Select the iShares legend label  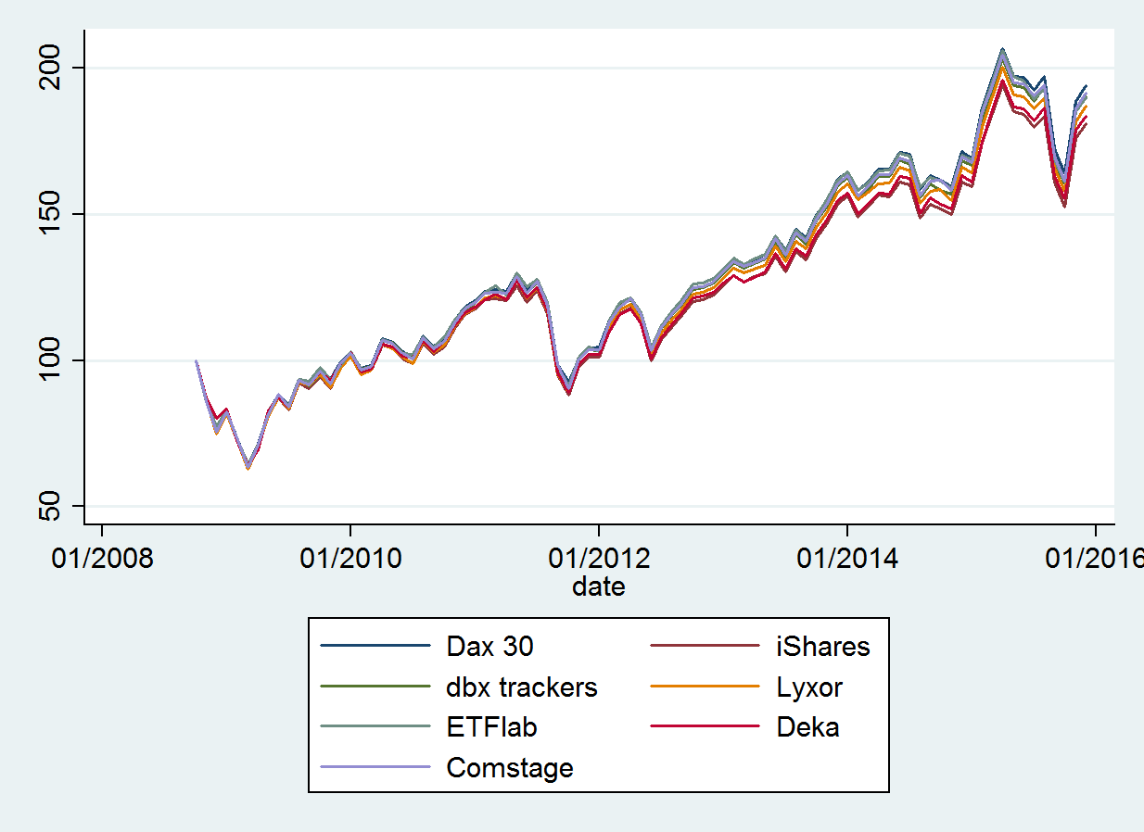[823, 646]
